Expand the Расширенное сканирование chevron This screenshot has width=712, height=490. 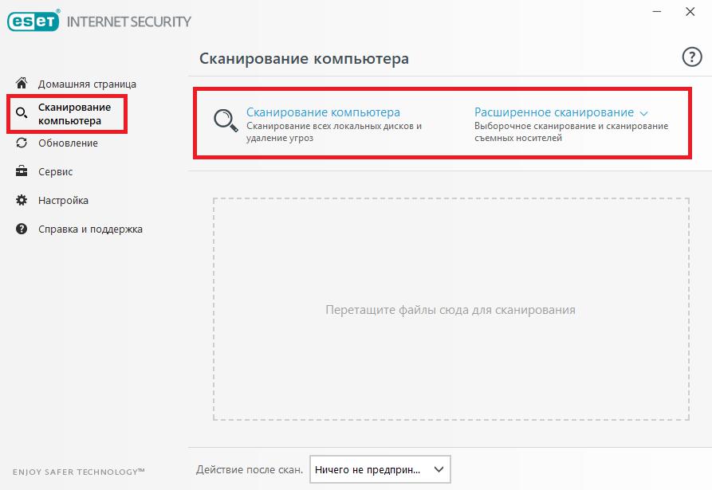pyautogui.click(x=644, y=113)
